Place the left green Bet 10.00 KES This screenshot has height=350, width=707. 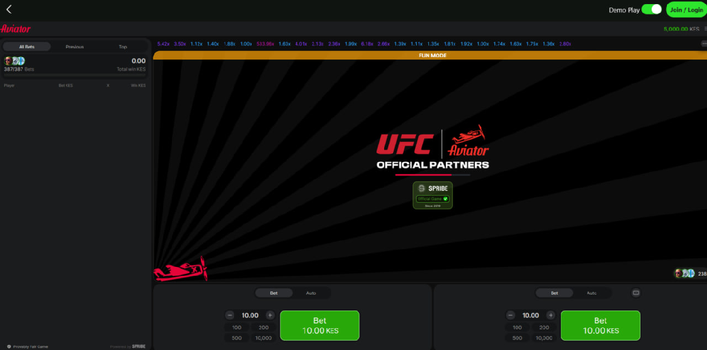tap(319, 325)
